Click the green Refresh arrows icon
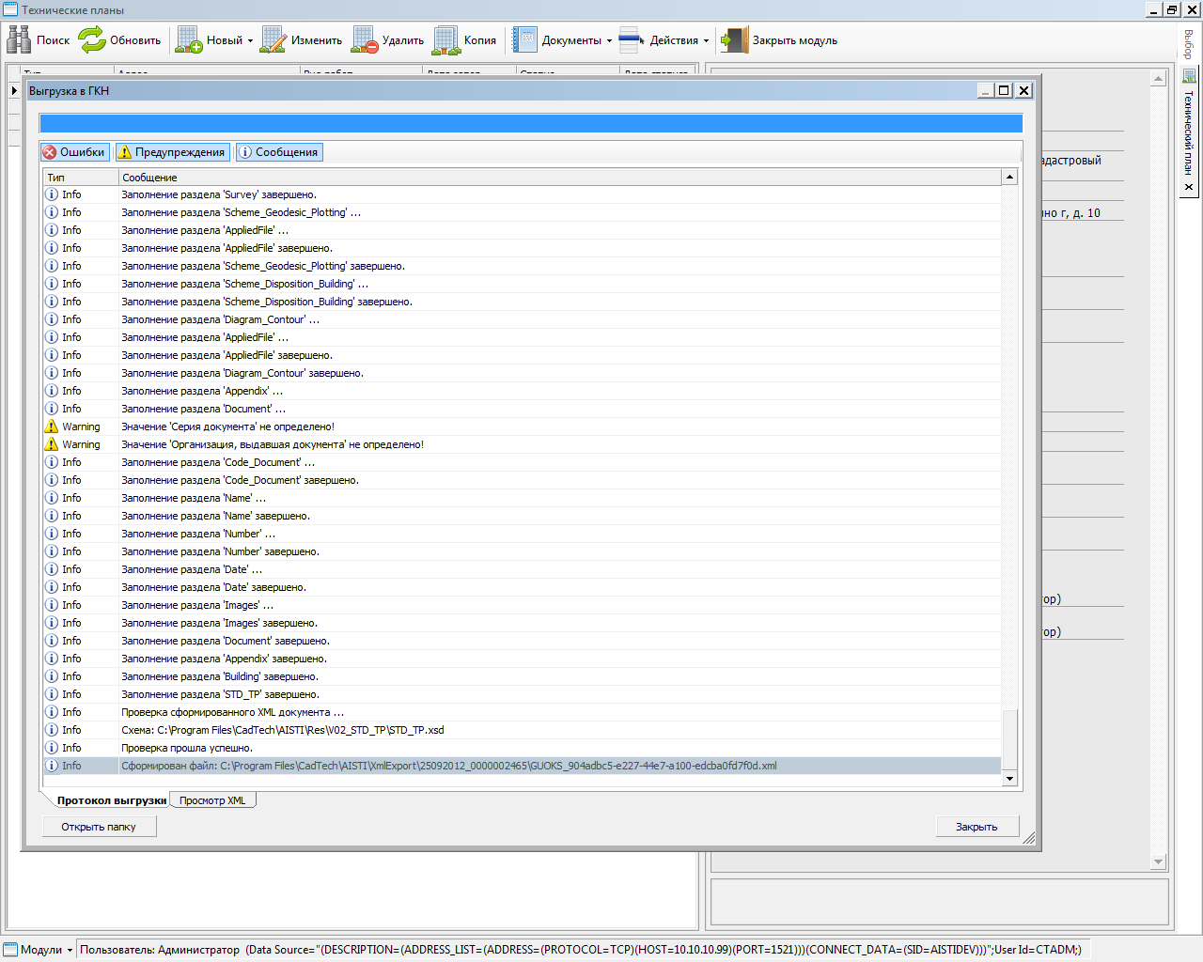Viewport: 1203px width, 962px height. pyautogui.click(x=92, y=40)
